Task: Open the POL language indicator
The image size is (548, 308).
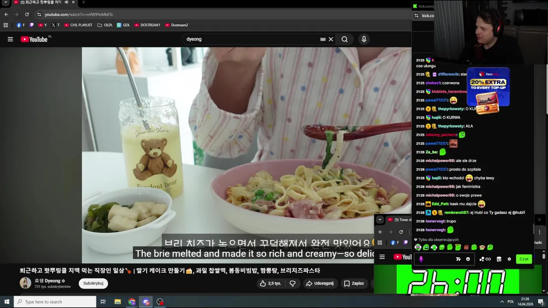Action: click(x=510, y=302)
